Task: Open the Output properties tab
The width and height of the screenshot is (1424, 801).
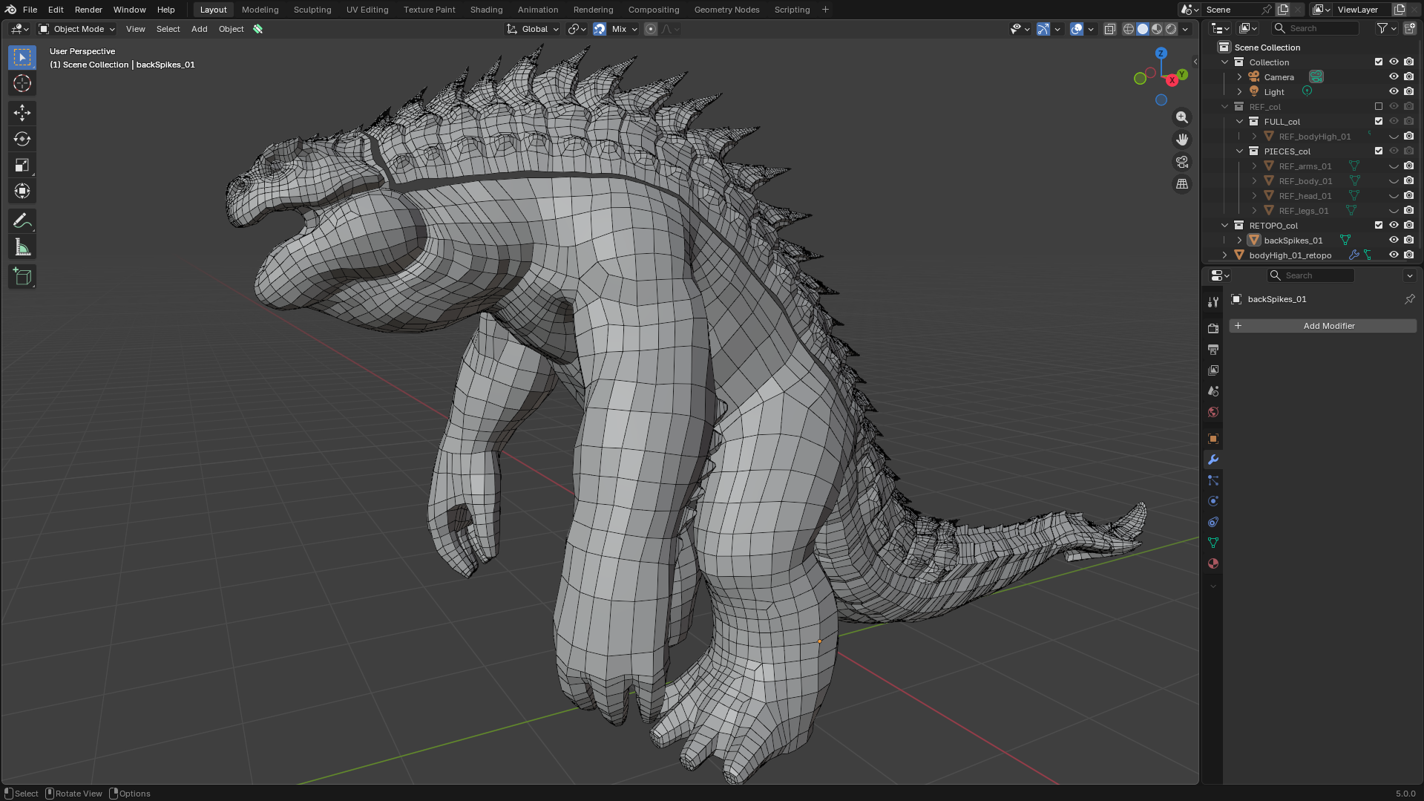Action: click(1213, 349)
